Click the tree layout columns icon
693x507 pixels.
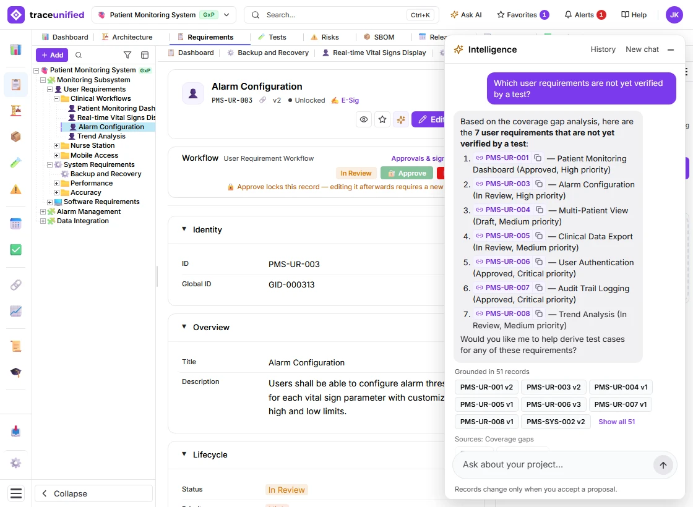pyautogui.click(x=145, y=55)
